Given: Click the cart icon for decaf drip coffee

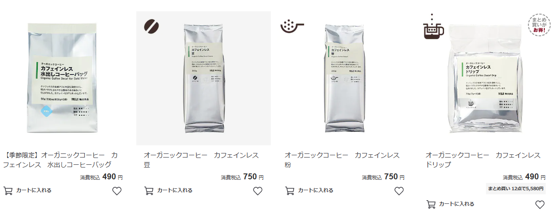Looking at the screenshot, I should tap(430, 204).
